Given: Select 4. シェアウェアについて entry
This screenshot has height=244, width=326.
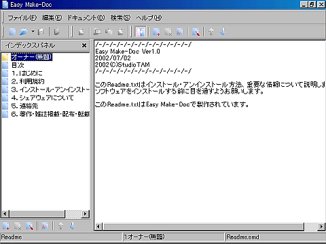Looking at the screenshot, I should pyautogui.click(x=42, y=98).
